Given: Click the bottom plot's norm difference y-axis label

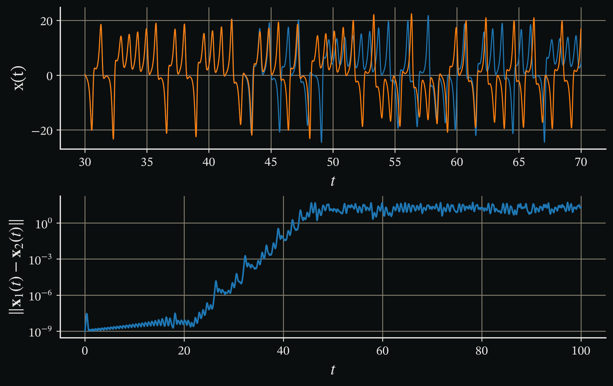Looking at the screenshot, I should click(x=17, y=266).
